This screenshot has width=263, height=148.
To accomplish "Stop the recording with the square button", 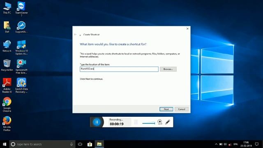I will [x=136, y=122].
